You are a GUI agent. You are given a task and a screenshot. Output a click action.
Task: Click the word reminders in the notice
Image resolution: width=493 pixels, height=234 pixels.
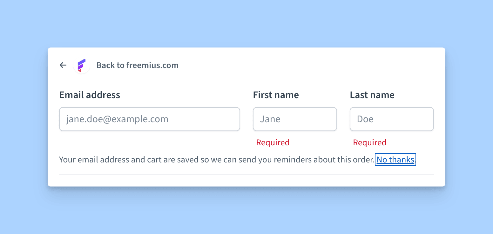coord(292,160)
